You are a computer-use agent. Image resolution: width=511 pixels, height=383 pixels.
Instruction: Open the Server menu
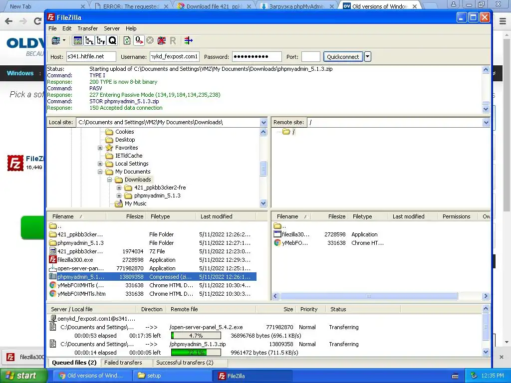pyautogui.click(x=112, y=28)
